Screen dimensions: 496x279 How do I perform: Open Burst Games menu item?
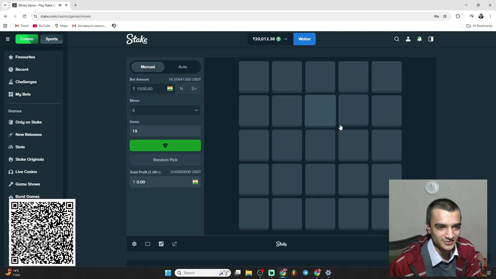(27, 196)
